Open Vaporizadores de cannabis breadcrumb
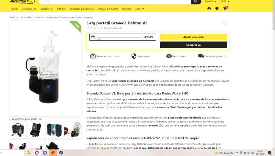This screenshot has width=275, height=156. click(x=33, y=17)
